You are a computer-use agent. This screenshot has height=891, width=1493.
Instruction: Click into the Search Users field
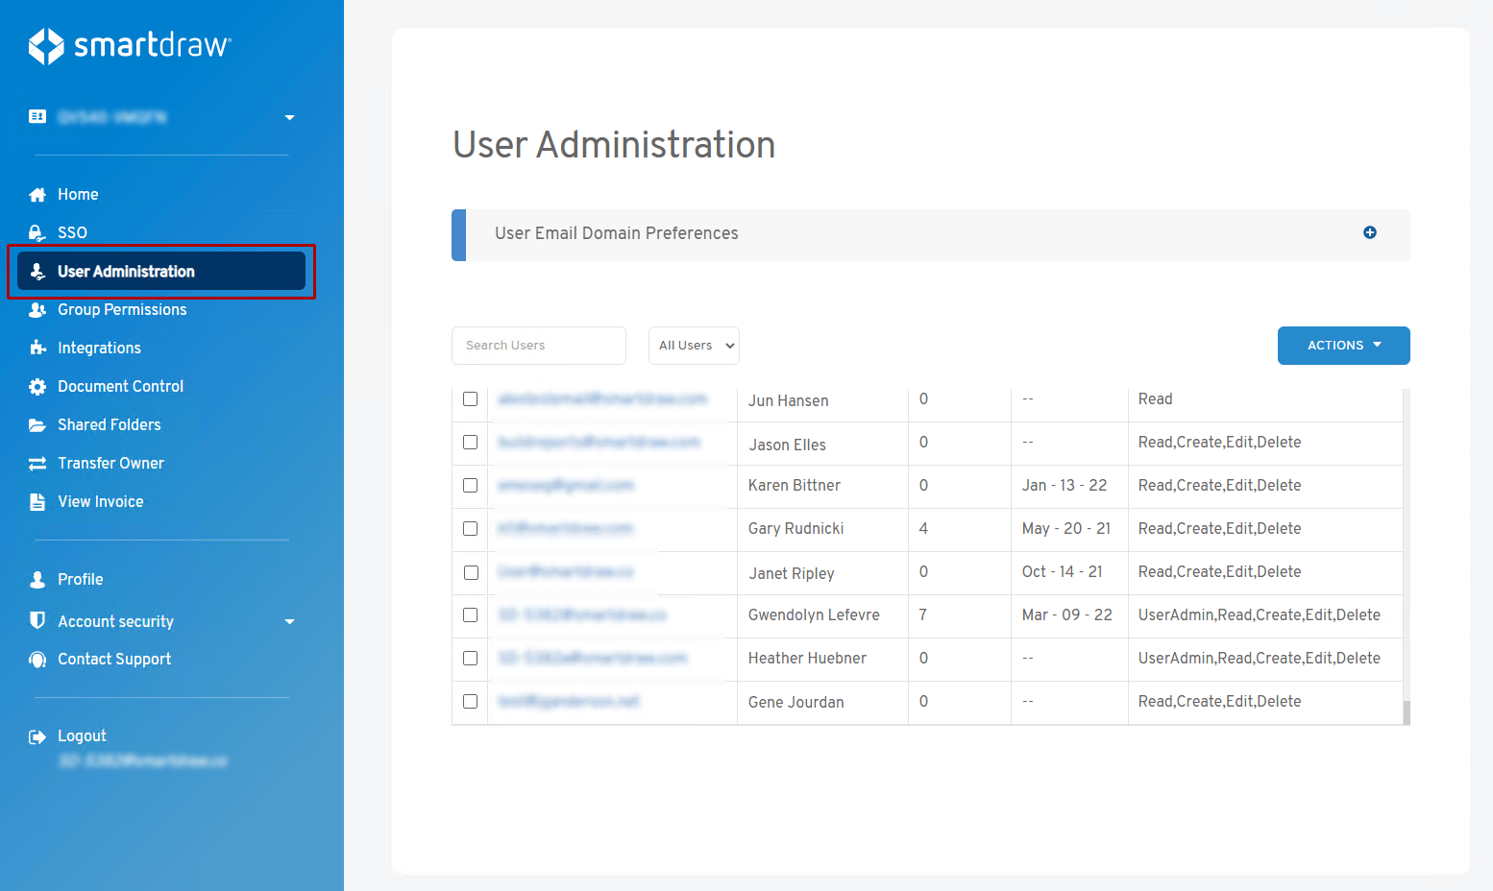click(x=538, y=346)
